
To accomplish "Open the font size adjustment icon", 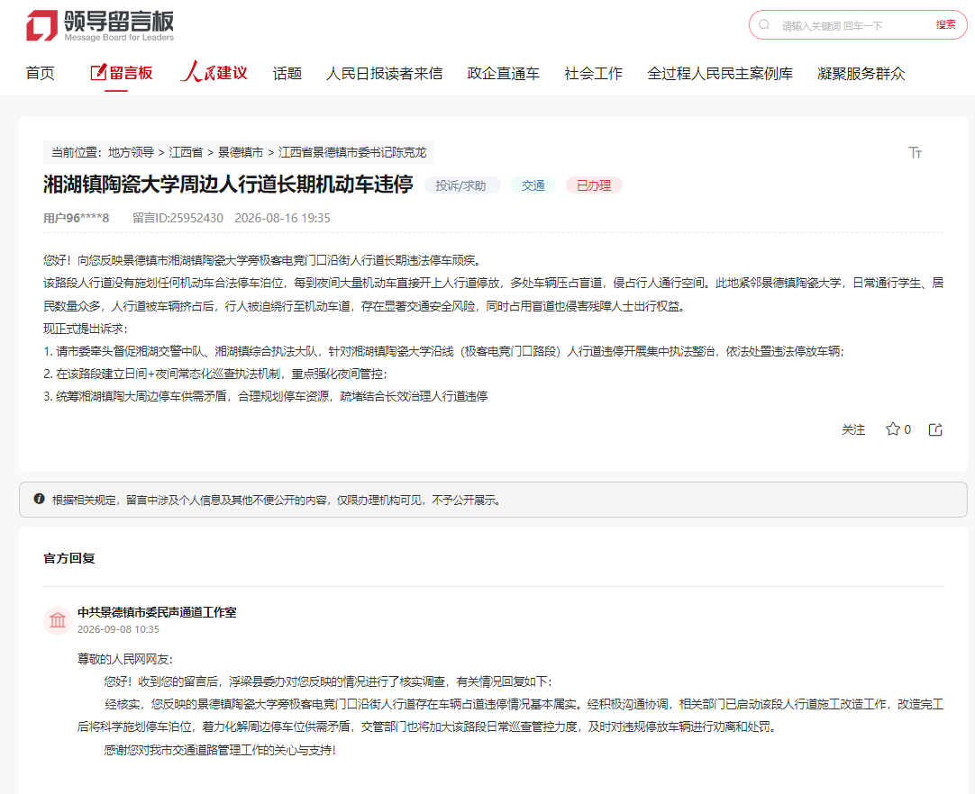I will click(x=915, y=153).
